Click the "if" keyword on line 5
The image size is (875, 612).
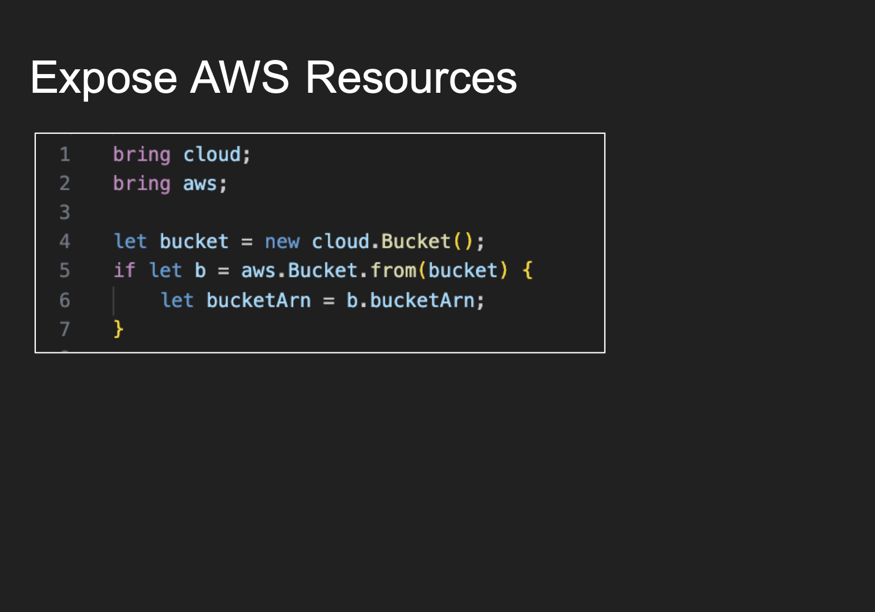[x=124, y=270]
